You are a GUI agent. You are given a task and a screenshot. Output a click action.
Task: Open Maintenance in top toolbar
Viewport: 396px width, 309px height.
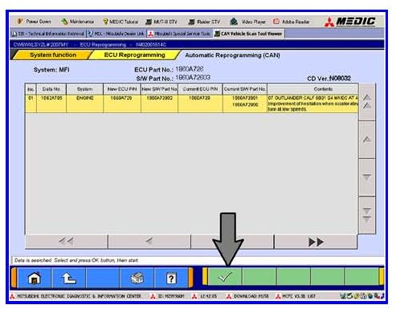click(78, 22)
